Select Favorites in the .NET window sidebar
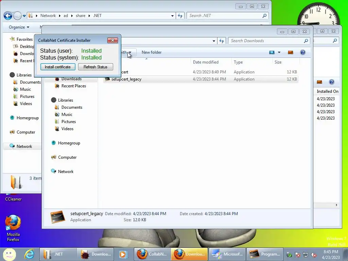This screenshot has height=261, width=348. pos(24,39)
